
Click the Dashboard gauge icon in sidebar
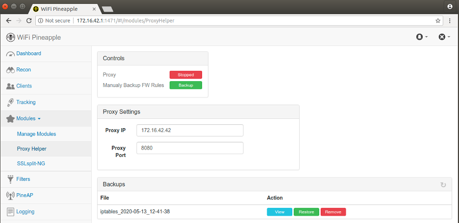tap(10, 54)
